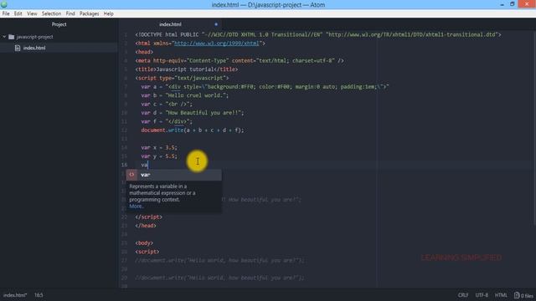Collapse the javascript-project folder arrow
536x301 pixels.
click(4, 37)
